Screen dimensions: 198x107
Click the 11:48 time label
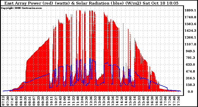78,101
